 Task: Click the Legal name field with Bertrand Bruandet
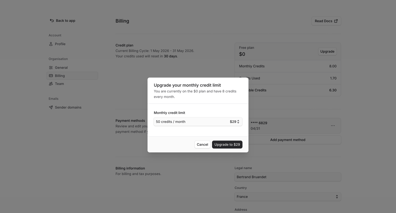tap(288, 177)
